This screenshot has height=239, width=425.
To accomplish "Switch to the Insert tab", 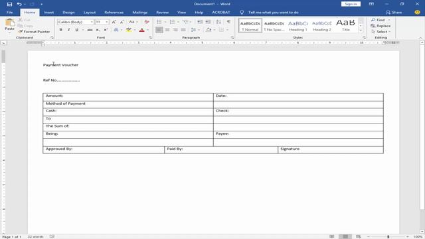I will pyautogui.click(x=48, y=12).
